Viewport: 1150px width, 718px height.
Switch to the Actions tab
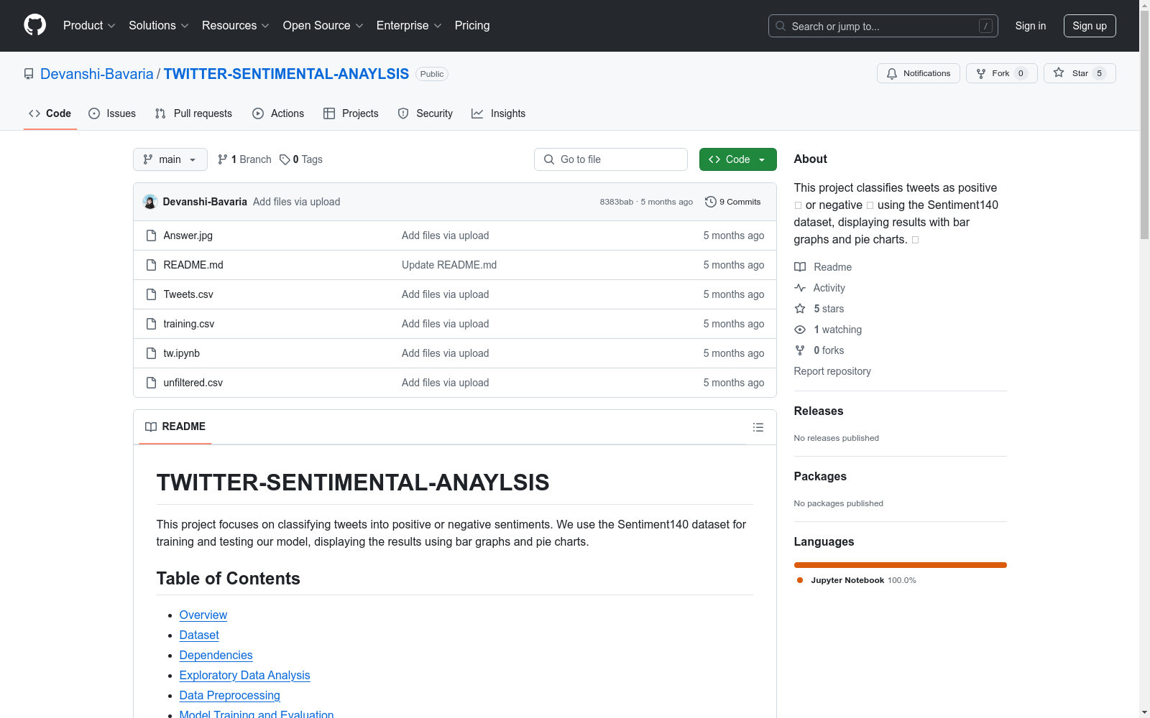tap(278, 113)
